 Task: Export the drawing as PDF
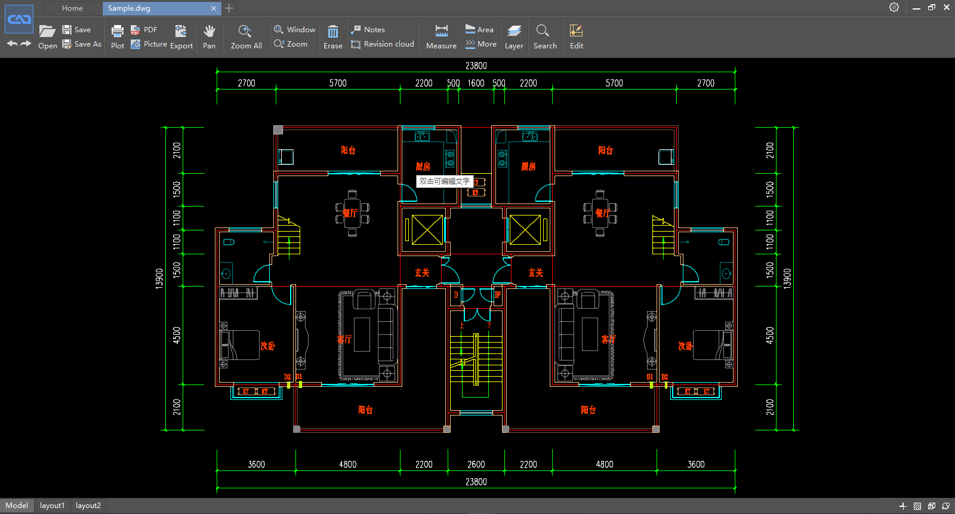click(144, 29)
